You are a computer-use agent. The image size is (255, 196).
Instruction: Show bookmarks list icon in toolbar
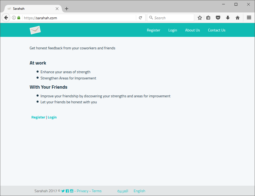(208, 18)
